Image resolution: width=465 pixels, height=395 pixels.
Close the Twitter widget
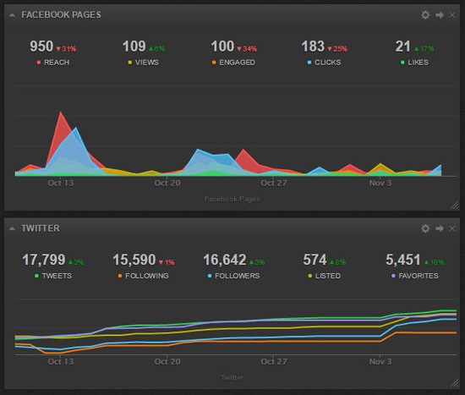(x=452, y=228)
